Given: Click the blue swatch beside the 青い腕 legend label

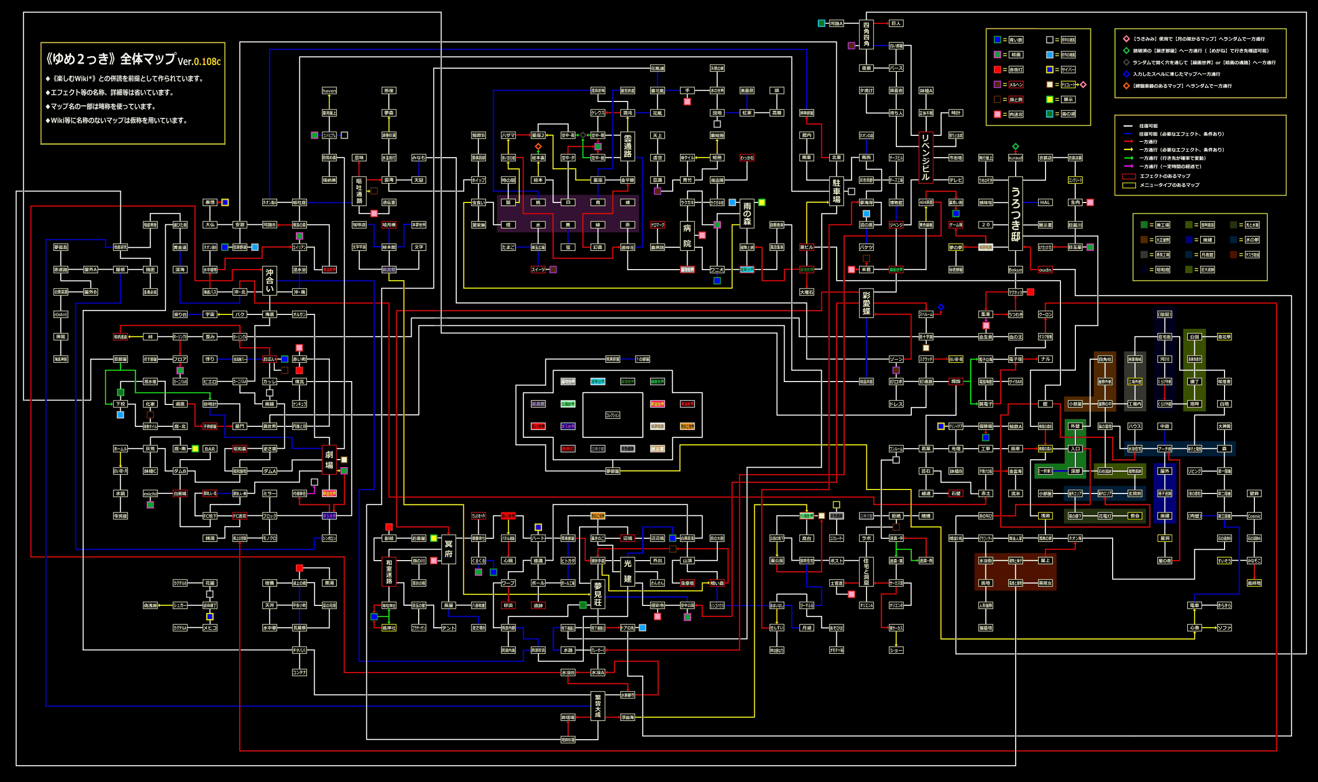Looking at the screenshot, I should pyautogui.click(x=997, y=40).
